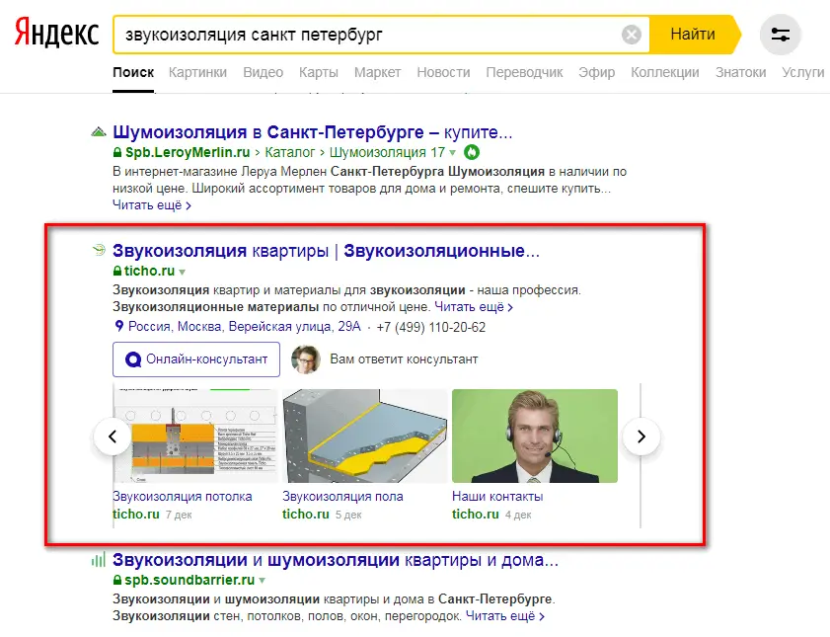Open the Шумоизоляция 17 breadcrumb link
Screen dimensions: 830x637
(x=387, y=152)
